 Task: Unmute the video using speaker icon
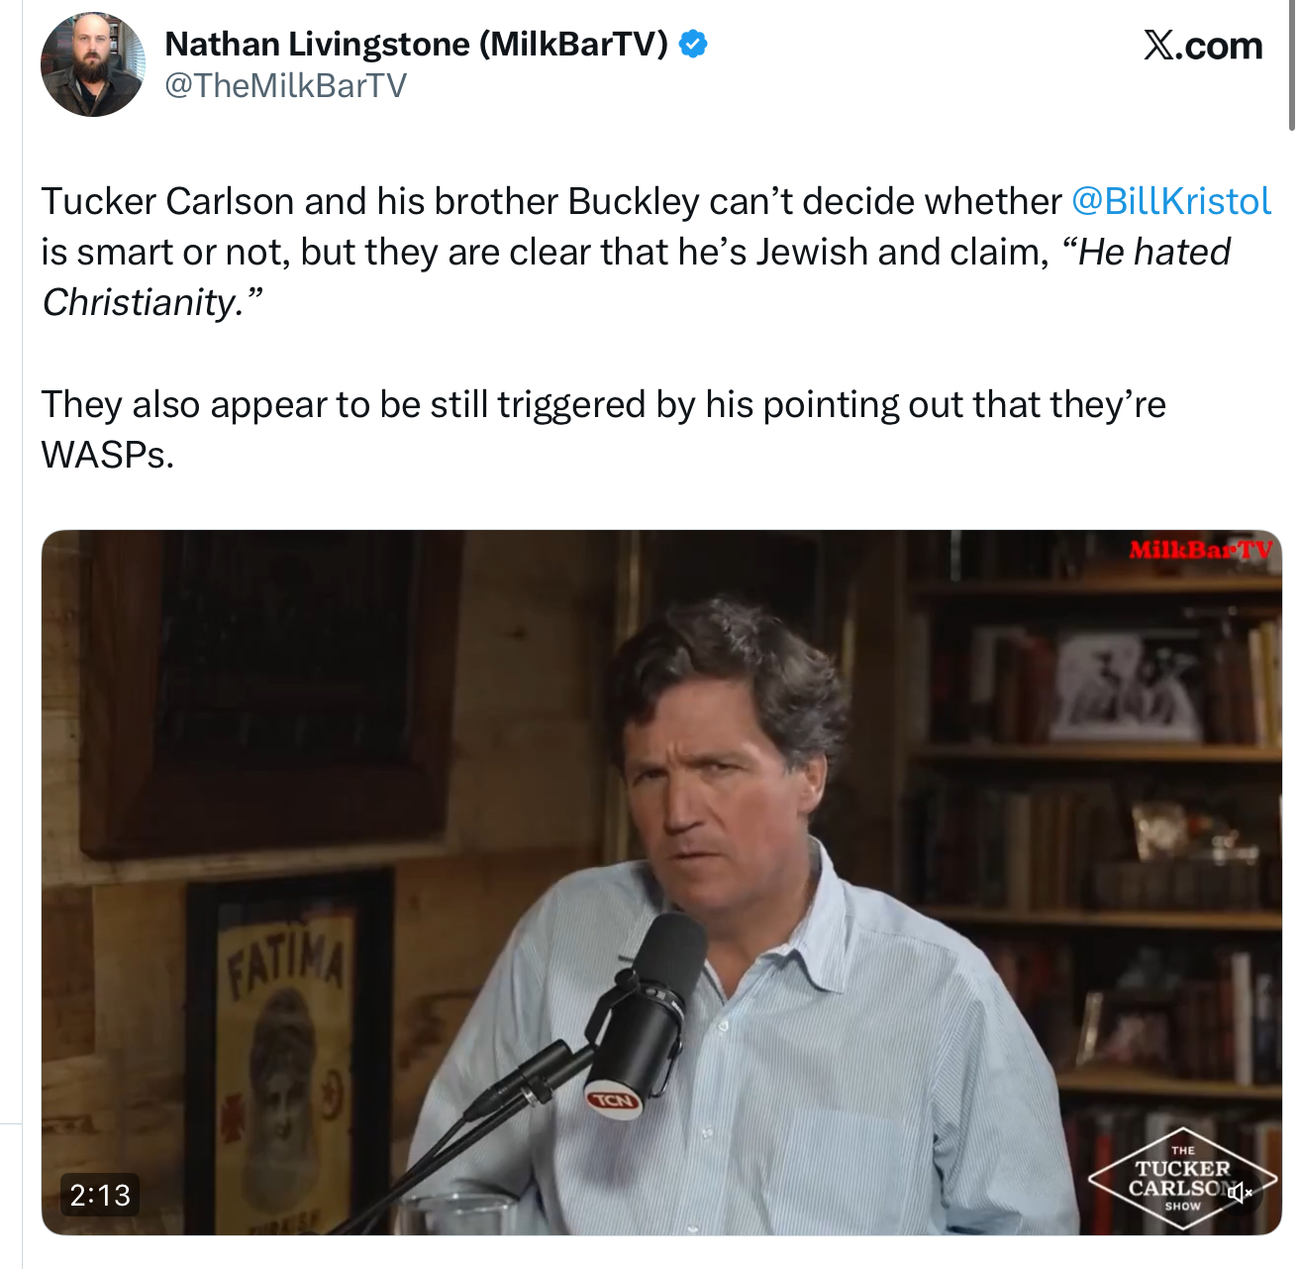coord(1240,1193)
